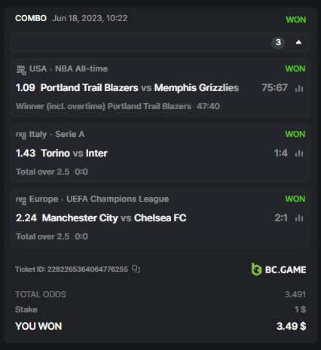The height and width of the screenshot is (350, 321).
Task: Copy the Ticket ID icon
Action: point(136,269)
